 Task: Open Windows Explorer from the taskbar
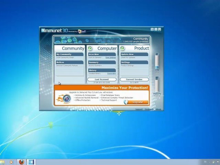click(2, 162)
